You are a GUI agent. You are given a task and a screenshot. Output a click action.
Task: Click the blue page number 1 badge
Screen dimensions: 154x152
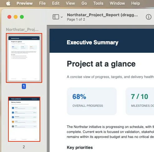coord(24,86)
